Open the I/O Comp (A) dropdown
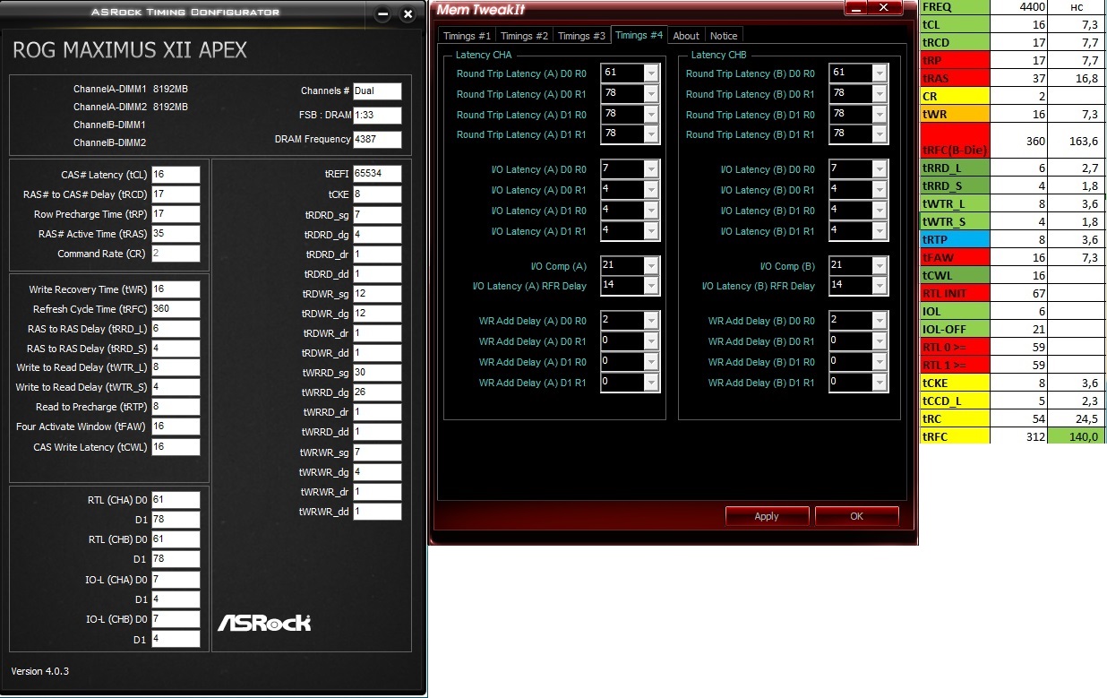This screenshot has height=698, width=1107. (651, 266)
